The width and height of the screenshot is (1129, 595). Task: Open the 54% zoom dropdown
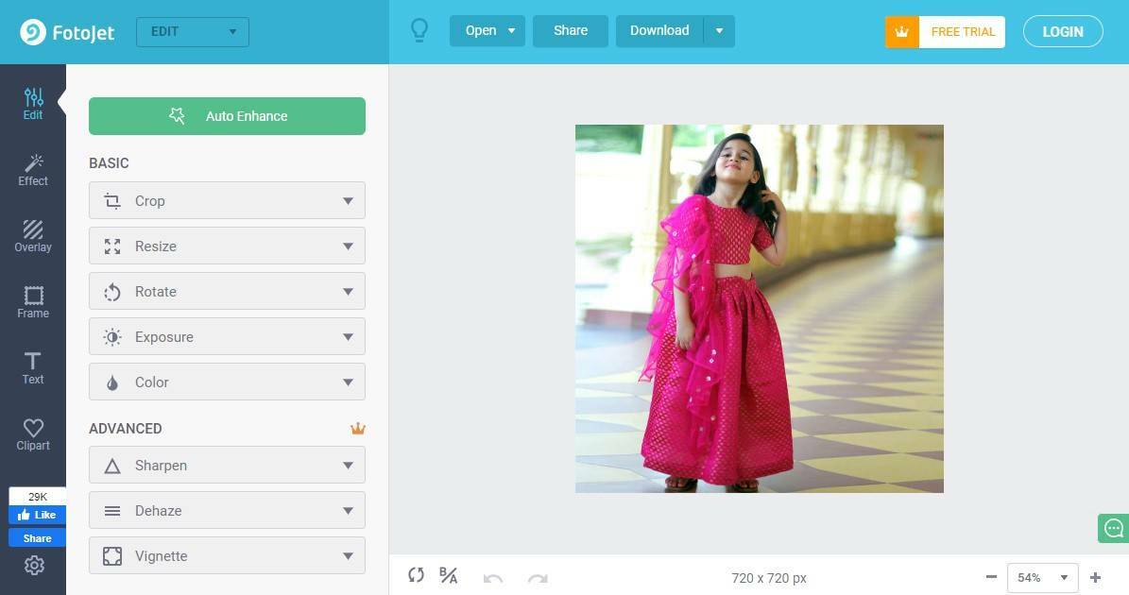(x=1043, y=578)
